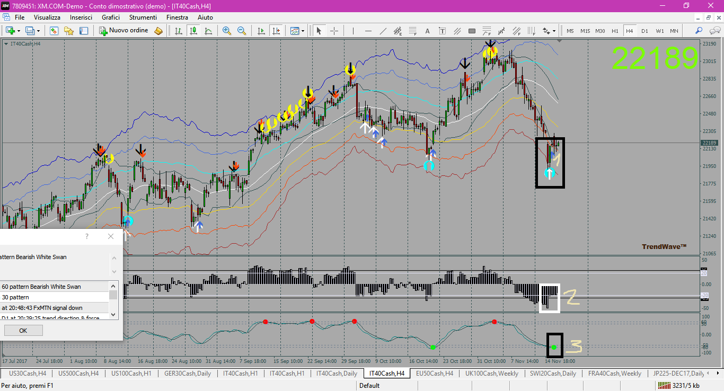
Task: Click '60 pattern Bearish White Swan' alert row
Action: [x=54, y=287]
